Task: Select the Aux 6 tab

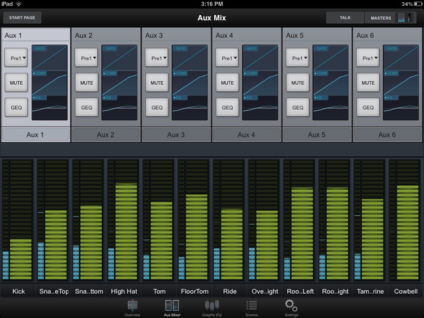Action: point(387,134)
